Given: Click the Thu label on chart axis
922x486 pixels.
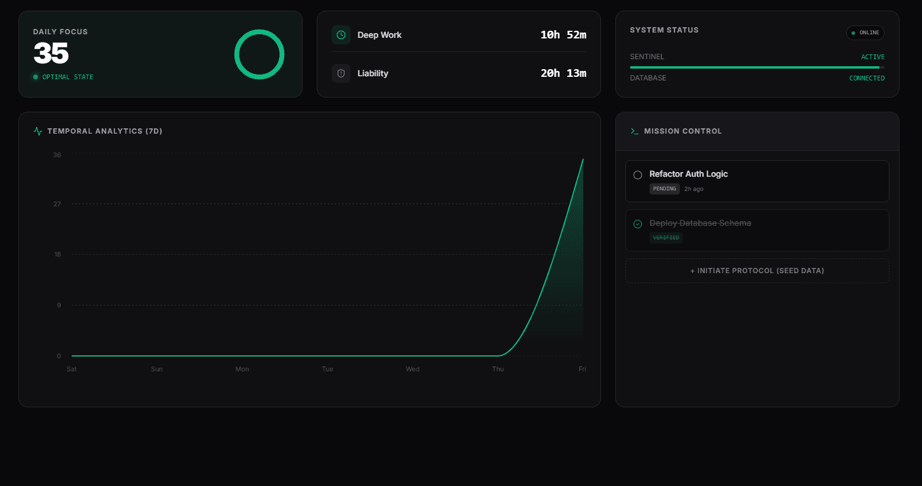Looking at the screenshot, I should (x=498, y=369).
